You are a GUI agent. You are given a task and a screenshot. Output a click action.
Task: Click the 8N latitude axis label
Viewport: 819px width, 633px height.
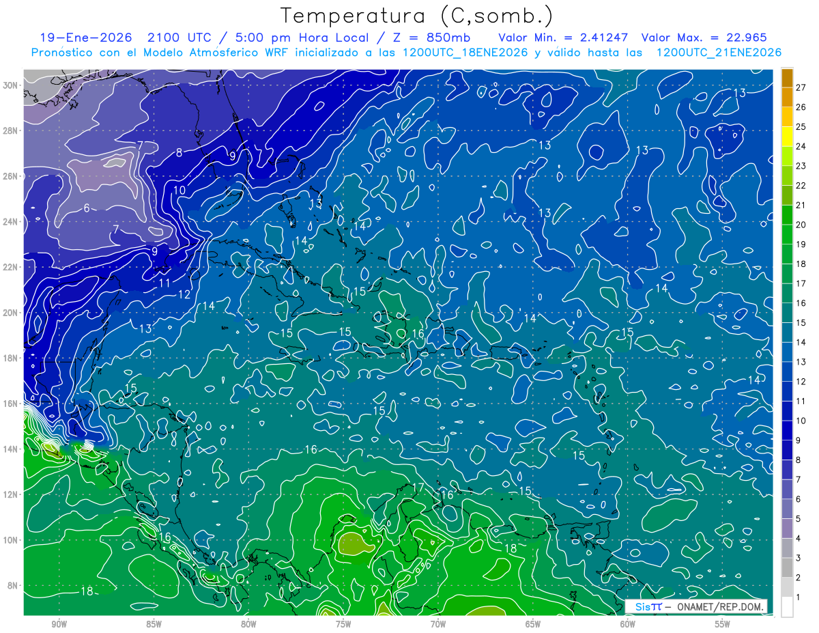pyautogui.click(x=13, y=586)
